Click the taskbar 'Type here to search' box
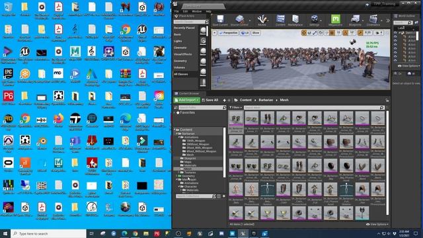Image resolution: width=423 pixels, height=238 pixels. (x=48, y=233)
